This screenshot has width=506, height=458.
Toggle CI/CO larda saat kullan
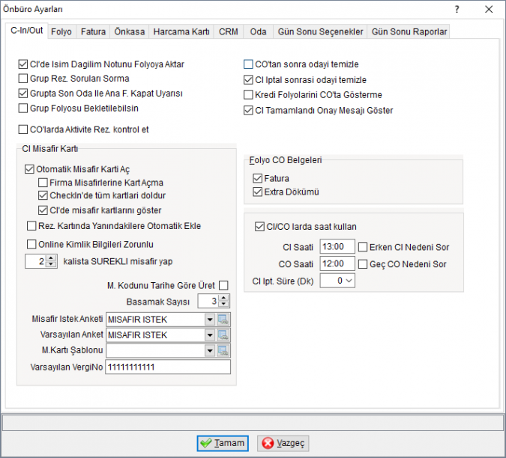260,227
